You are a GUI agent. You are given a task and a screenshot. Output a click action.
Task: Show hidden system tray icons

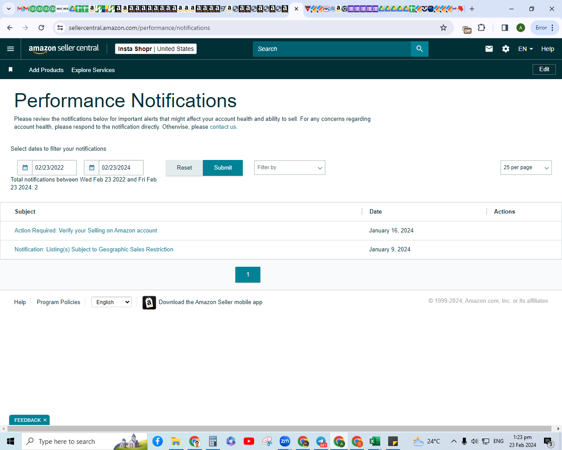pos(454,441)
